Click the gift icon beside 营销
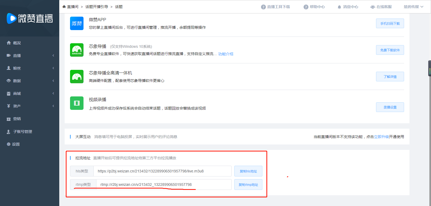 tap(9, 119)
